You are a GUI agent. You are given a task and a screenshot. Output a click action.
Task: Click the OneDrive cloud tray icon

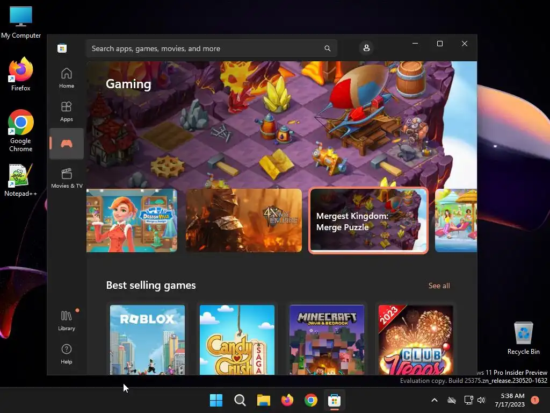(452, 400)
